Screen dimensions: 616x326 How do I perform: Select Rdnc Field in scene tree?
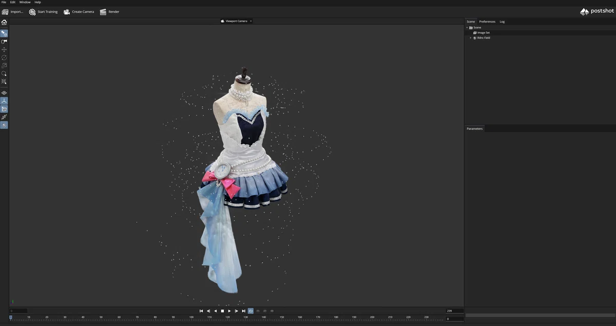pyautogui.click(x=484, y=37)
